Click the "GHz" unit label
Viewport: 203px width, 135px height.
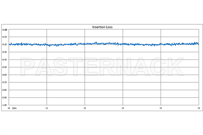tap(15, 108)
